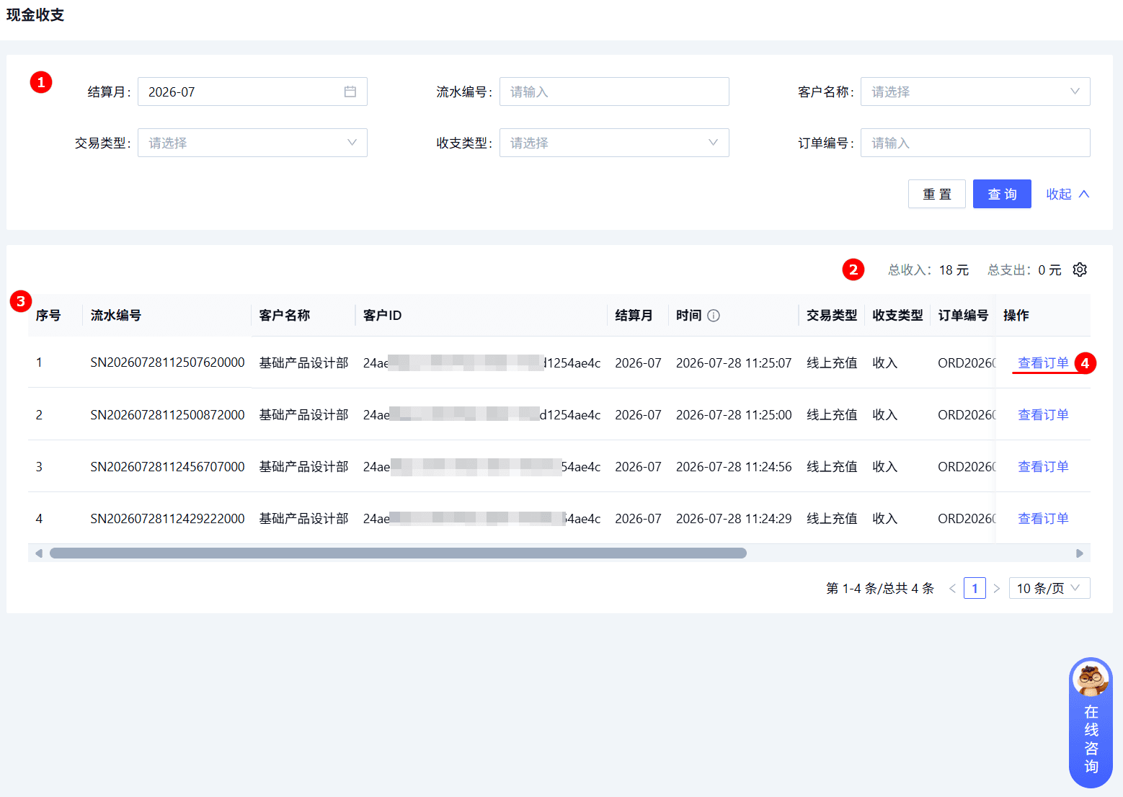Click the 查询 button
Screen dimensions: 1123x797
pos(1002,194)
